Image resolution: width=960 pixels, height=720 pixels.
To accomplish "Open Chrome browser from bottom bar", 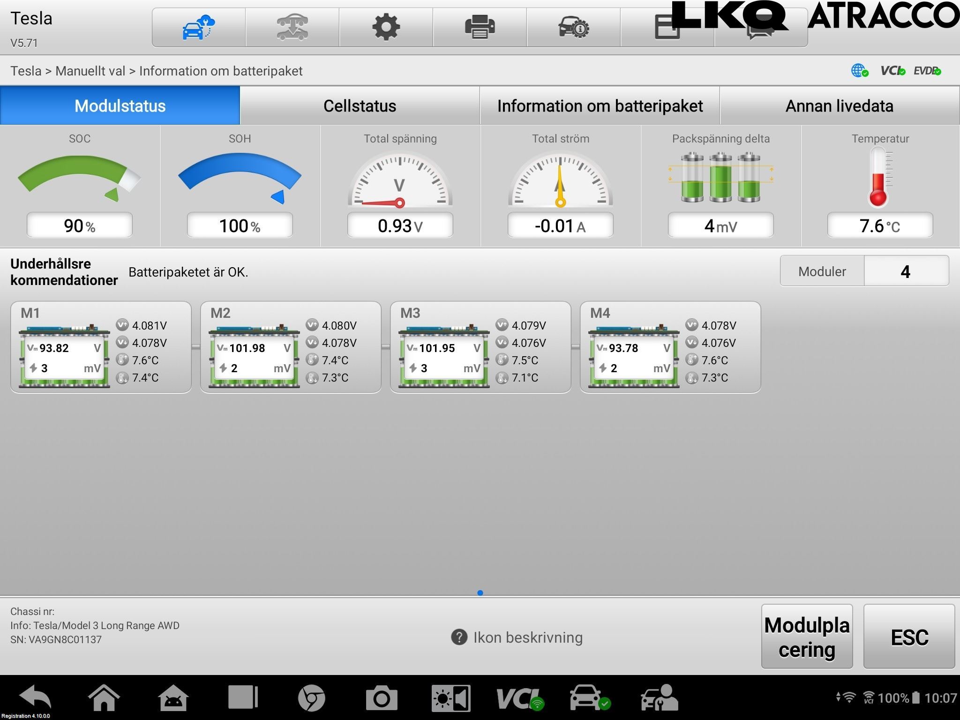I will click(x=311, y=698).
